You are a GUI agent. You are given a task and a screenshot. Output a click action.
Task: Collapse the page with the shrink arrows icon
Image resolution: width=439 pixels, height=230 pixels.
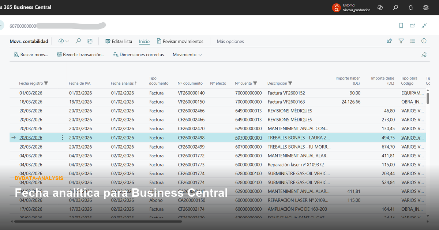point(424,26)
